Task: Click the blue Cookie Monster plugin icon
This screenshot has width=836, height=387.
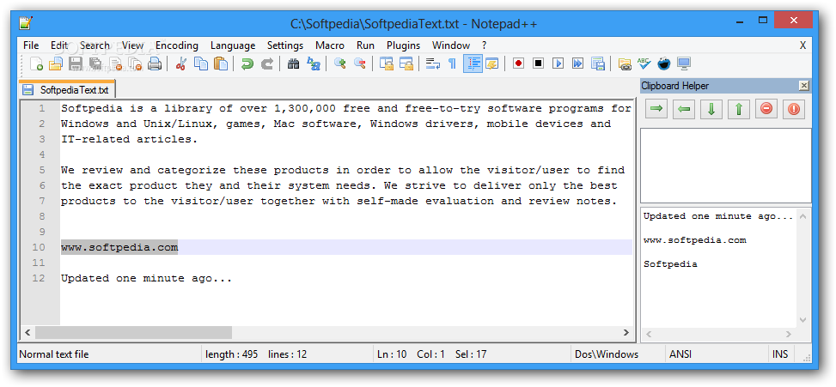Action: click(x=664, y=63)
